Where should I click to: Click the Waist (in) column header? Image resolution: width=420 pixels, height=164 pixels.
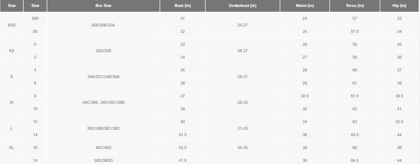click(x=304, y=5)
